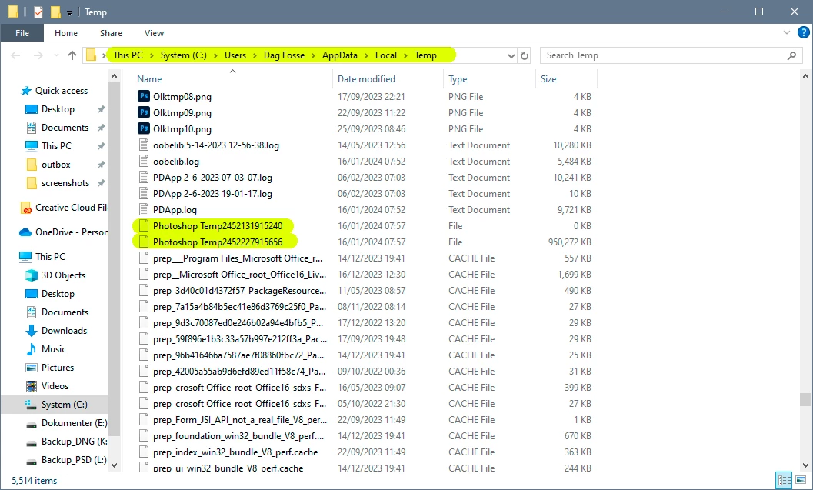Open the outbox folder in sidebar
The width and height of the screenshot is (813, 490).
point(56,165)
